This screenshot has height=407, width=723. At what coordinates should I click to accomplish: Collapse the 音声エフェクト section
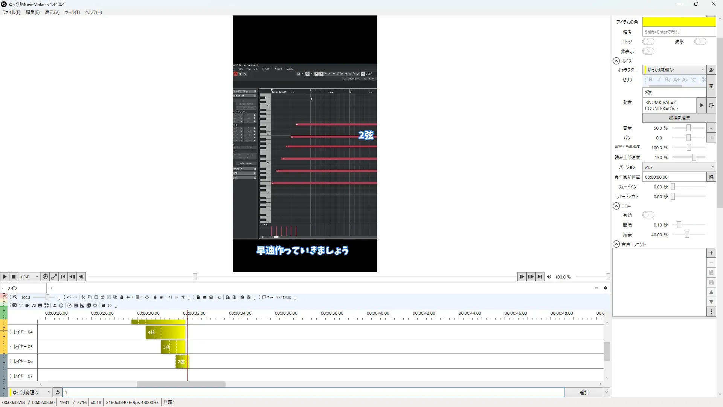coord(616,244)
